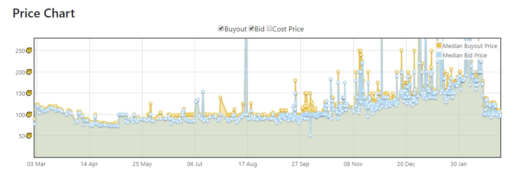Click the gold coin icon beside 100
Viewport: 525px width, 170px height.
(x=29, y=114)
